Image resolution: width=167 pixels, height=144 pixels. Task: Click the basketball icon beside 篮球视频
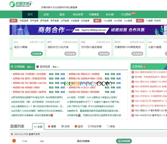click(37, 66)
